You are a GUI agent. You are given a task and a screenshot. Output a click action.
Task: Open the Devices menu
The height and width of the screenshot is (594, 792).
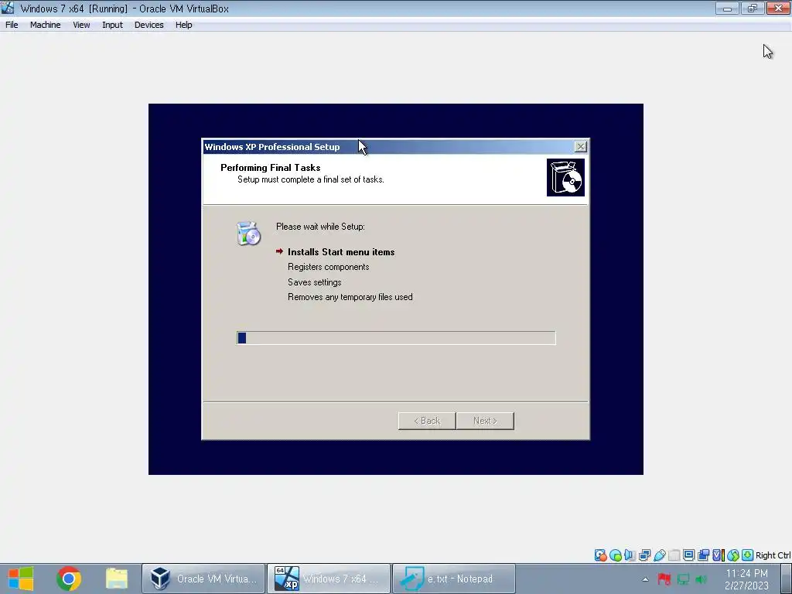point(149,25)
